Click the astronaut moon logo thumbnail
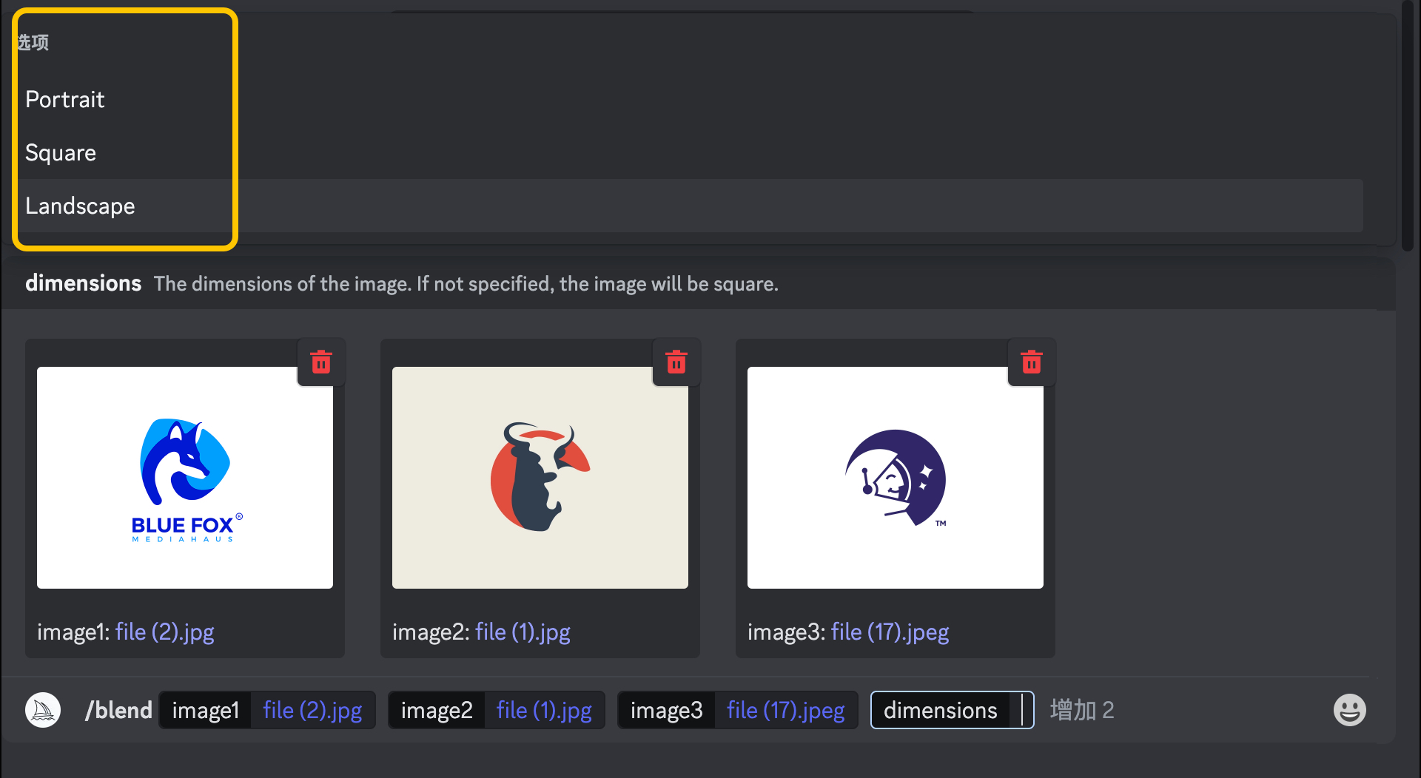 (896, 478)
